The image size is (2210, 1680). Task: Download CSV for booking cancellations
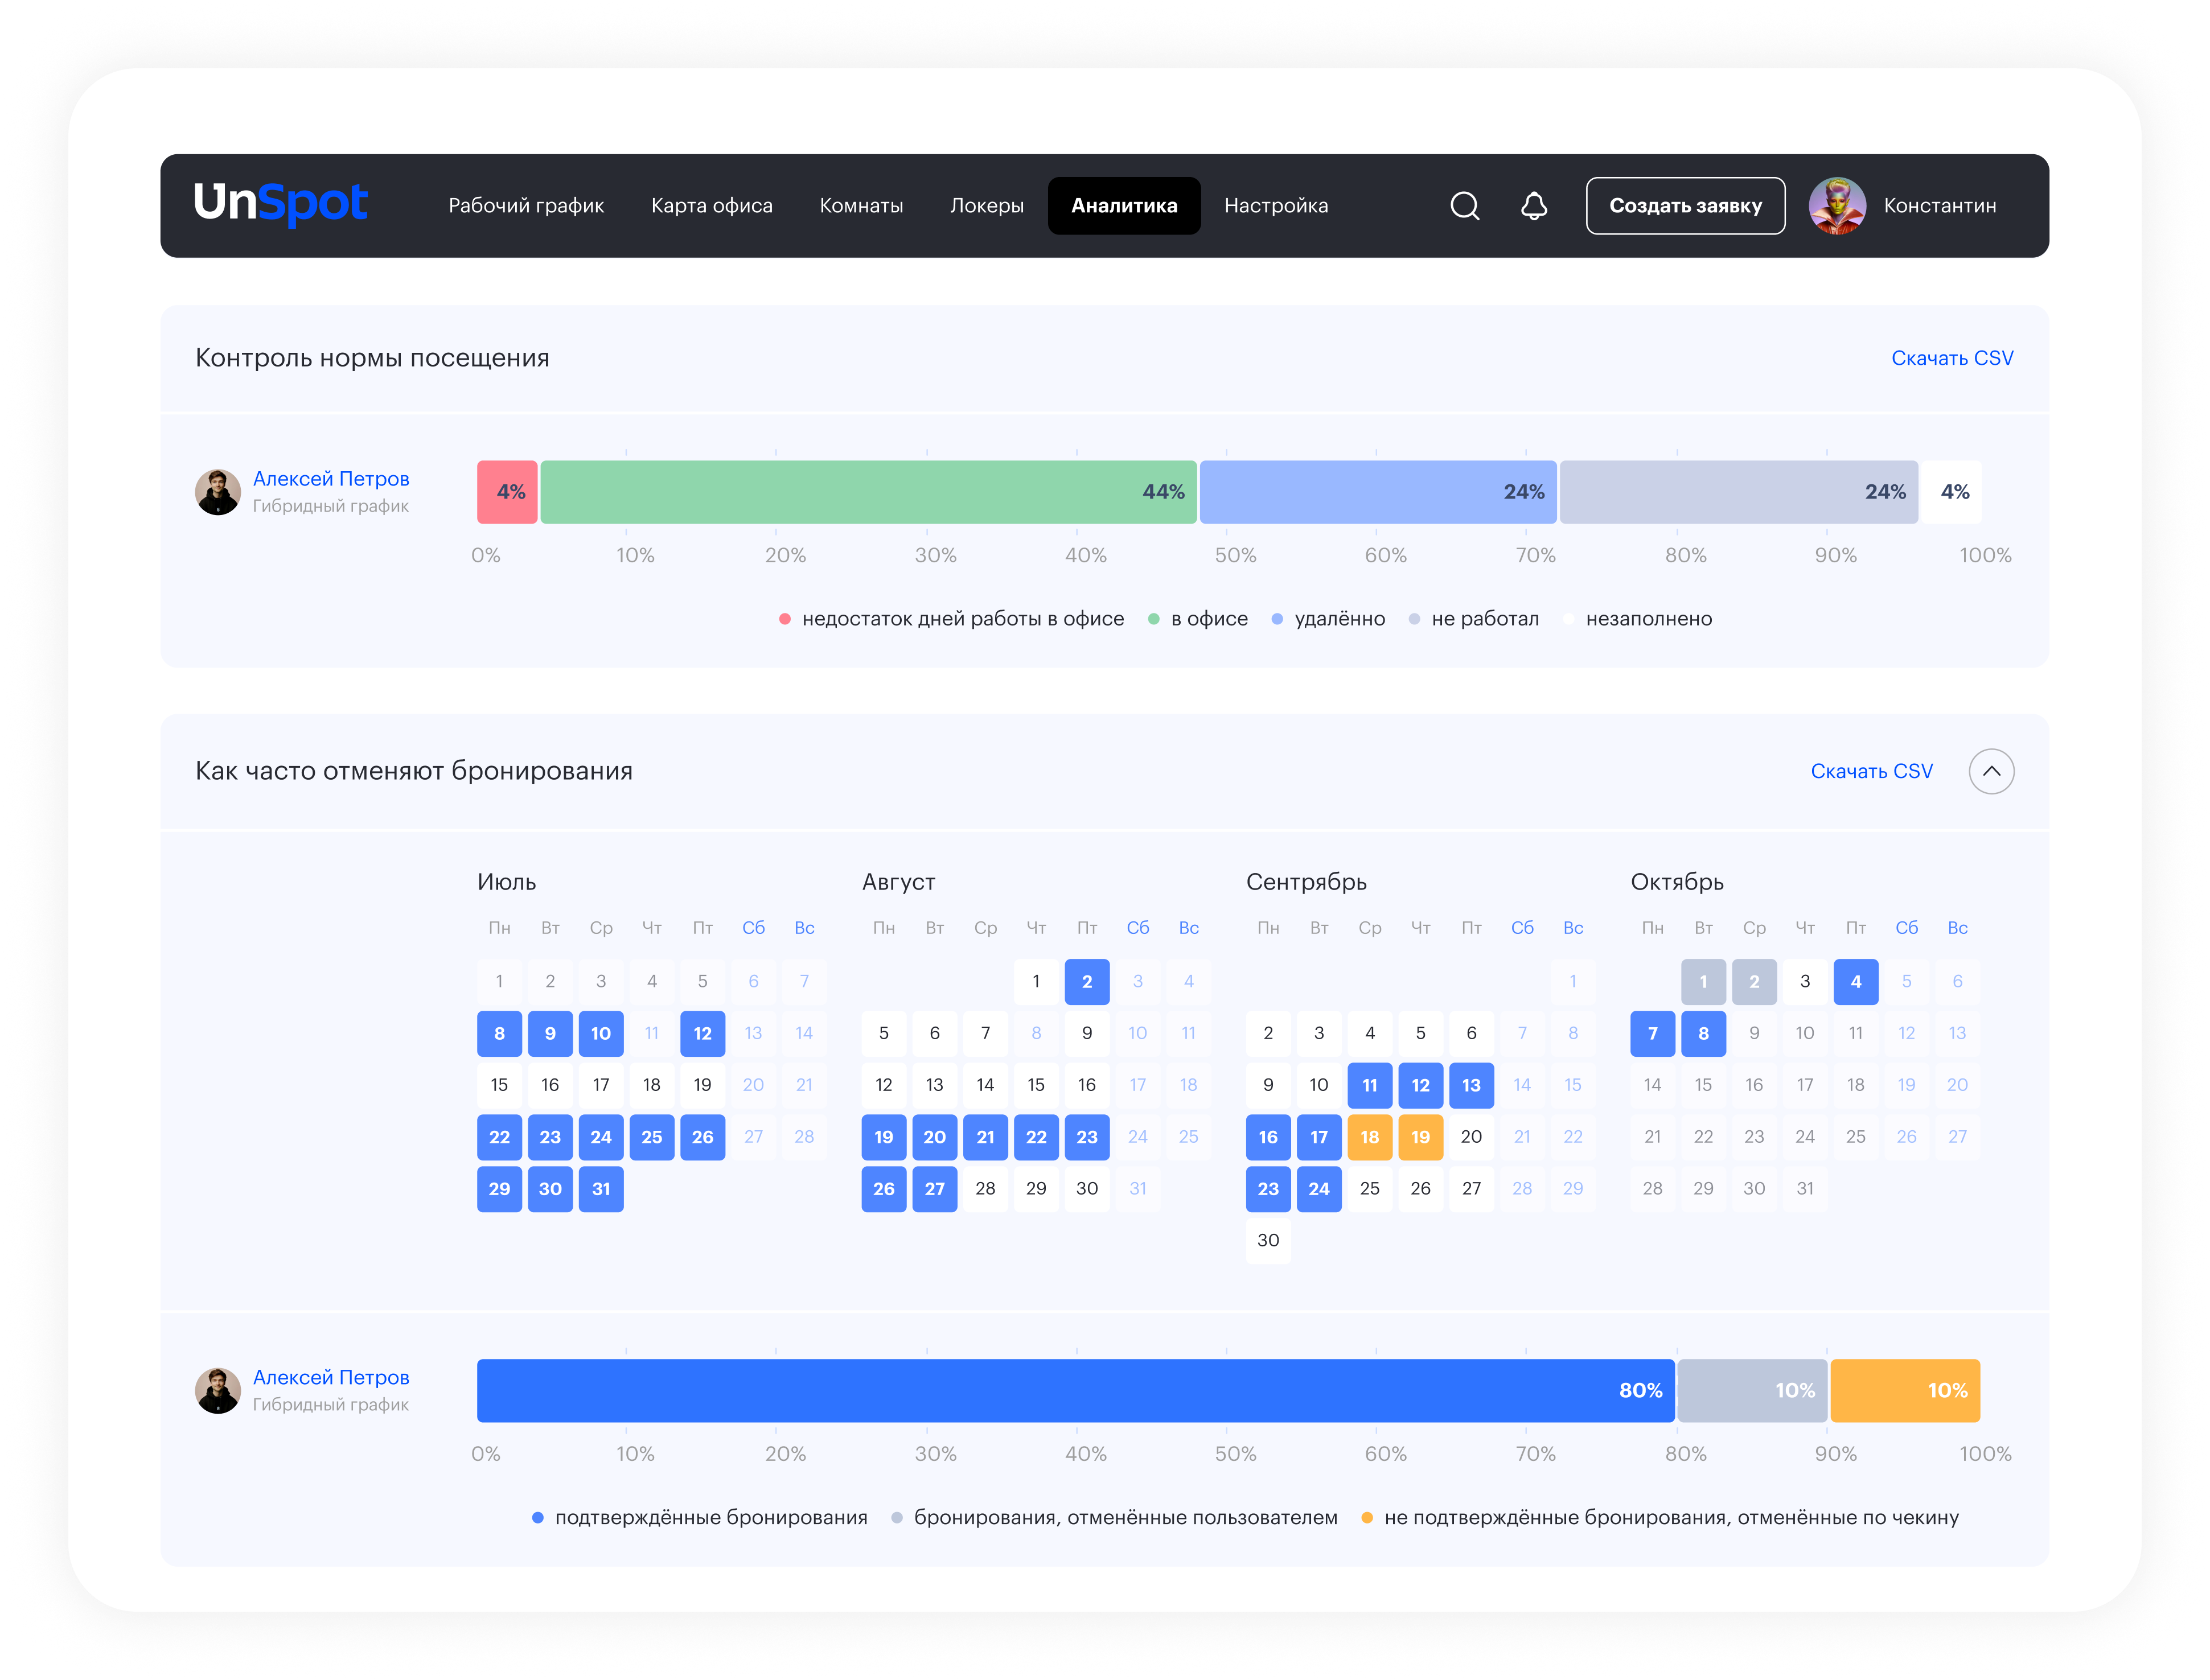(x=1871, y=771)
